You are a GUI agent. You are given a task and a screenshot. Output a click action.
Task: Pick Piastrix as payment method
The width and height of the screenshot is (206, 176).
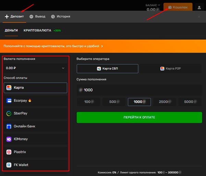35,152
